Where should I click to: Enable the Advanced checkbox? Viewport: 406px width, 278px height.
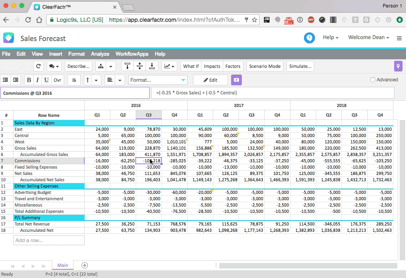373,80
